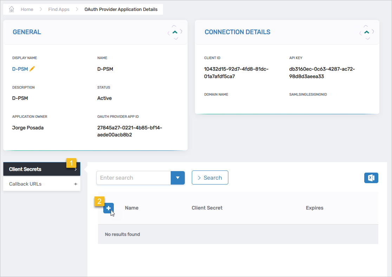392x277 pixels.
Task: Click the Home icon in the breadcrumb
Action: [x=12, y=9]
